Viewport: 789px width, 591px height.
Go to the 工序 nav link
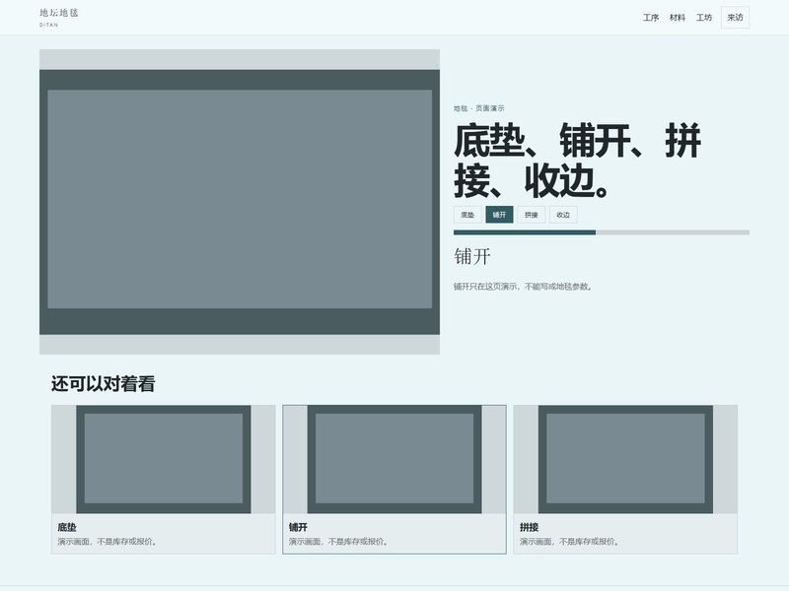(651, 18)
